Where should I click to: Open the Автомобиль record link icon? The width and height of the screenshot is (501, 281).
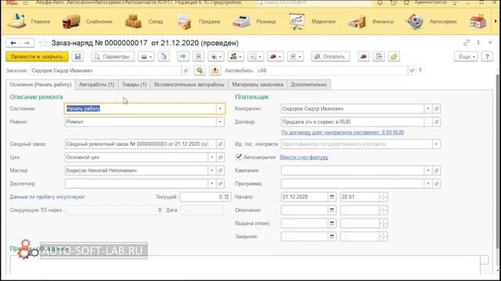click(412, 70)
